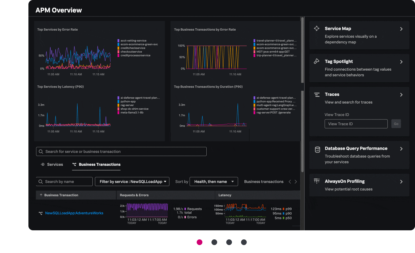Expand the Traces card with its chevron

401,94
